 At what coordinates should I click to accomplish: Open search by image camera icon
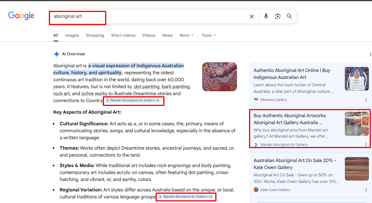[x=278, y=16]
